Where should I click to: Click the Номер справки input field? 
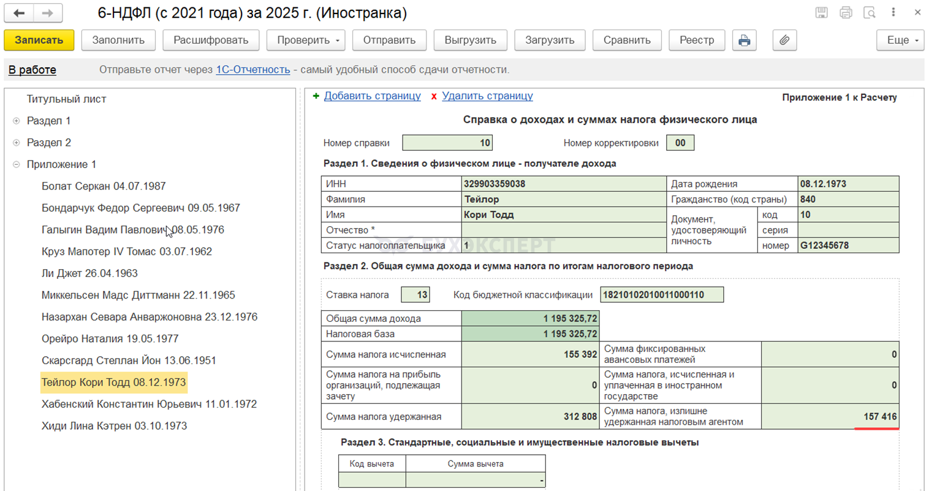447,143
